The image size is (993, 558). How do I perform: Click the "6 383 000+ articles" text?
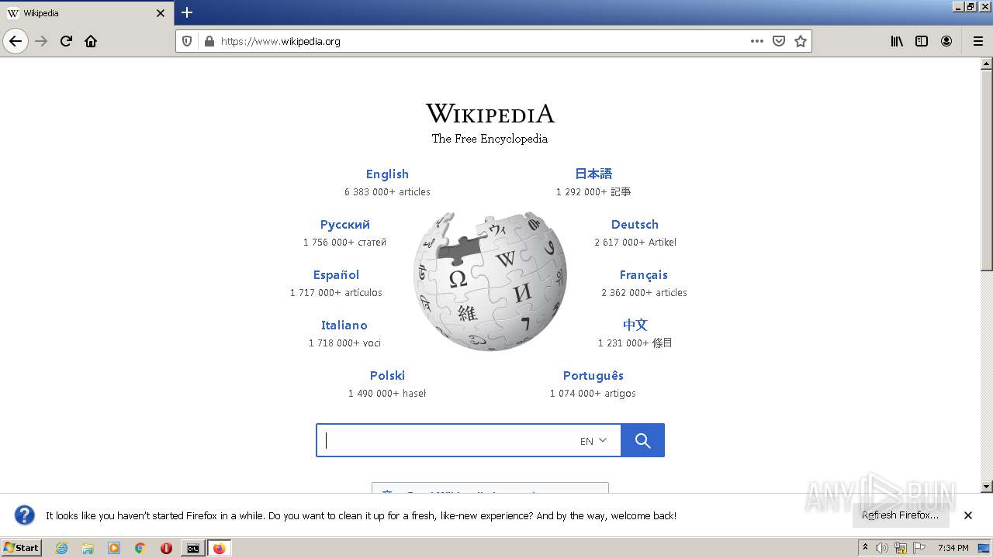click(387, 192)
